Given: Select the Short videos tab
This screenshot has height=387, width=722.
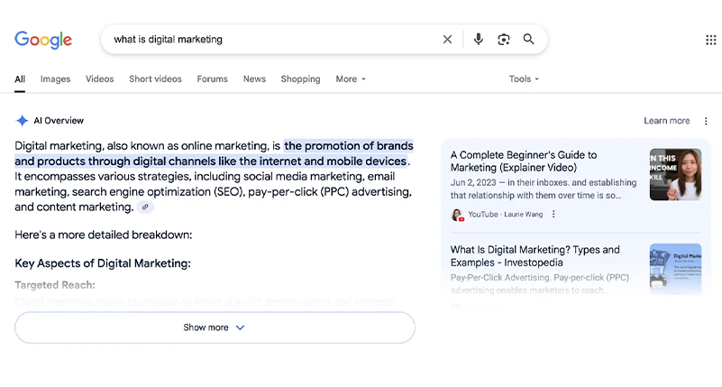Looking at the screenshot, I should pyautogui.click(x=155, y=79).
